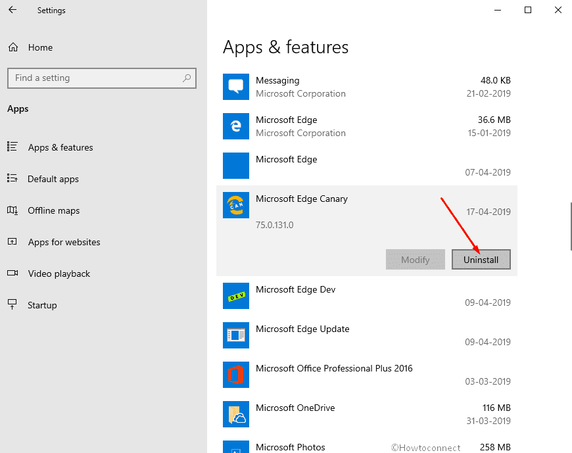Screen dimensions: 572x453
Task: Select Microsoft Edge dated 07-04-2019
Action: click(367, 166)
